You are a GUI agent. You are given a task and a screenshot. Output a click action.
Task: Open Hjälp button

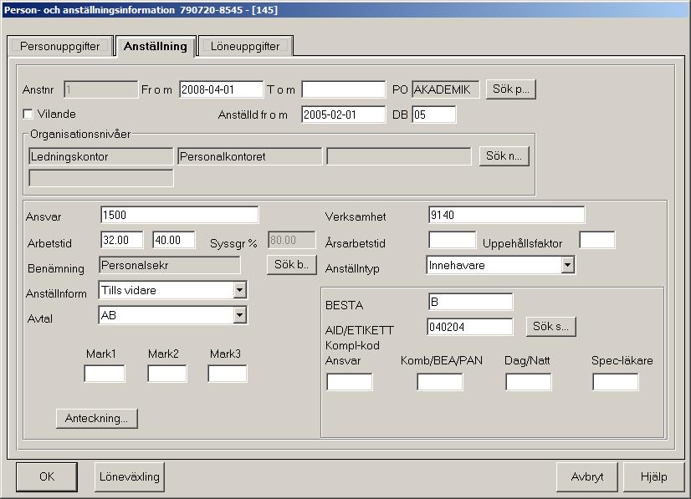(x=654, y=476)
